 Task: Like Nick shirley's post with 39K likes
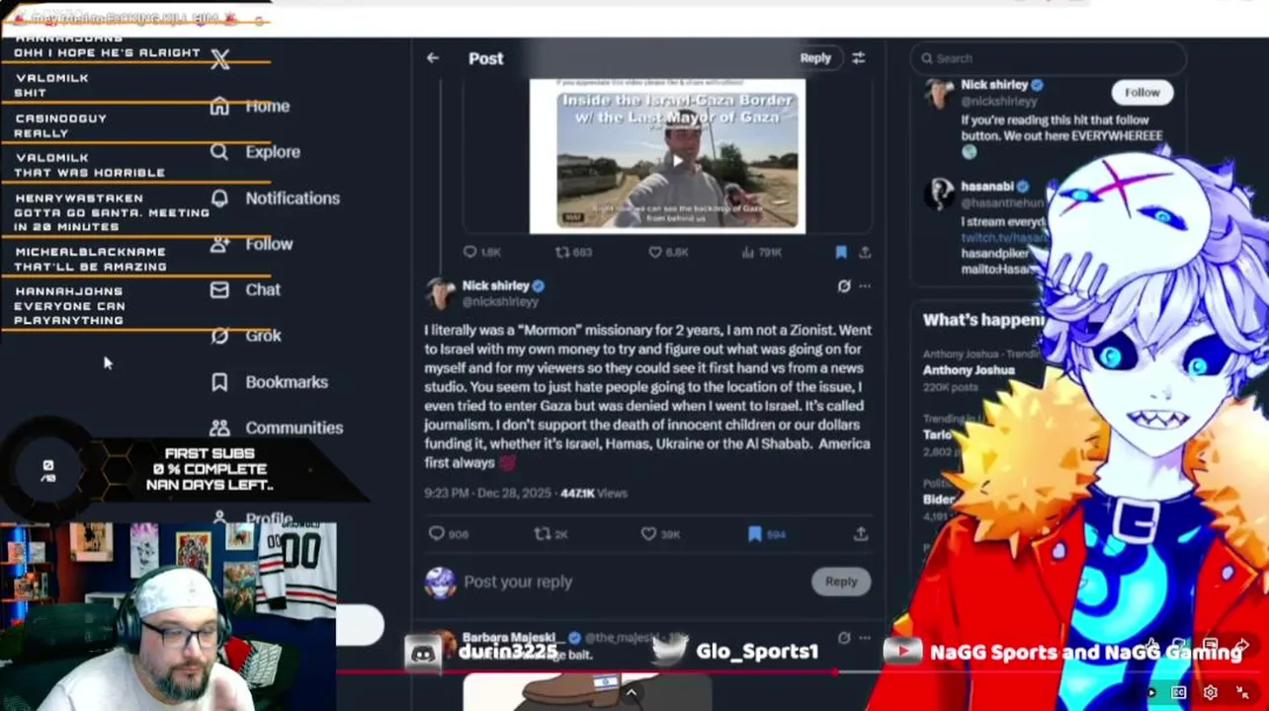point(648,534)
